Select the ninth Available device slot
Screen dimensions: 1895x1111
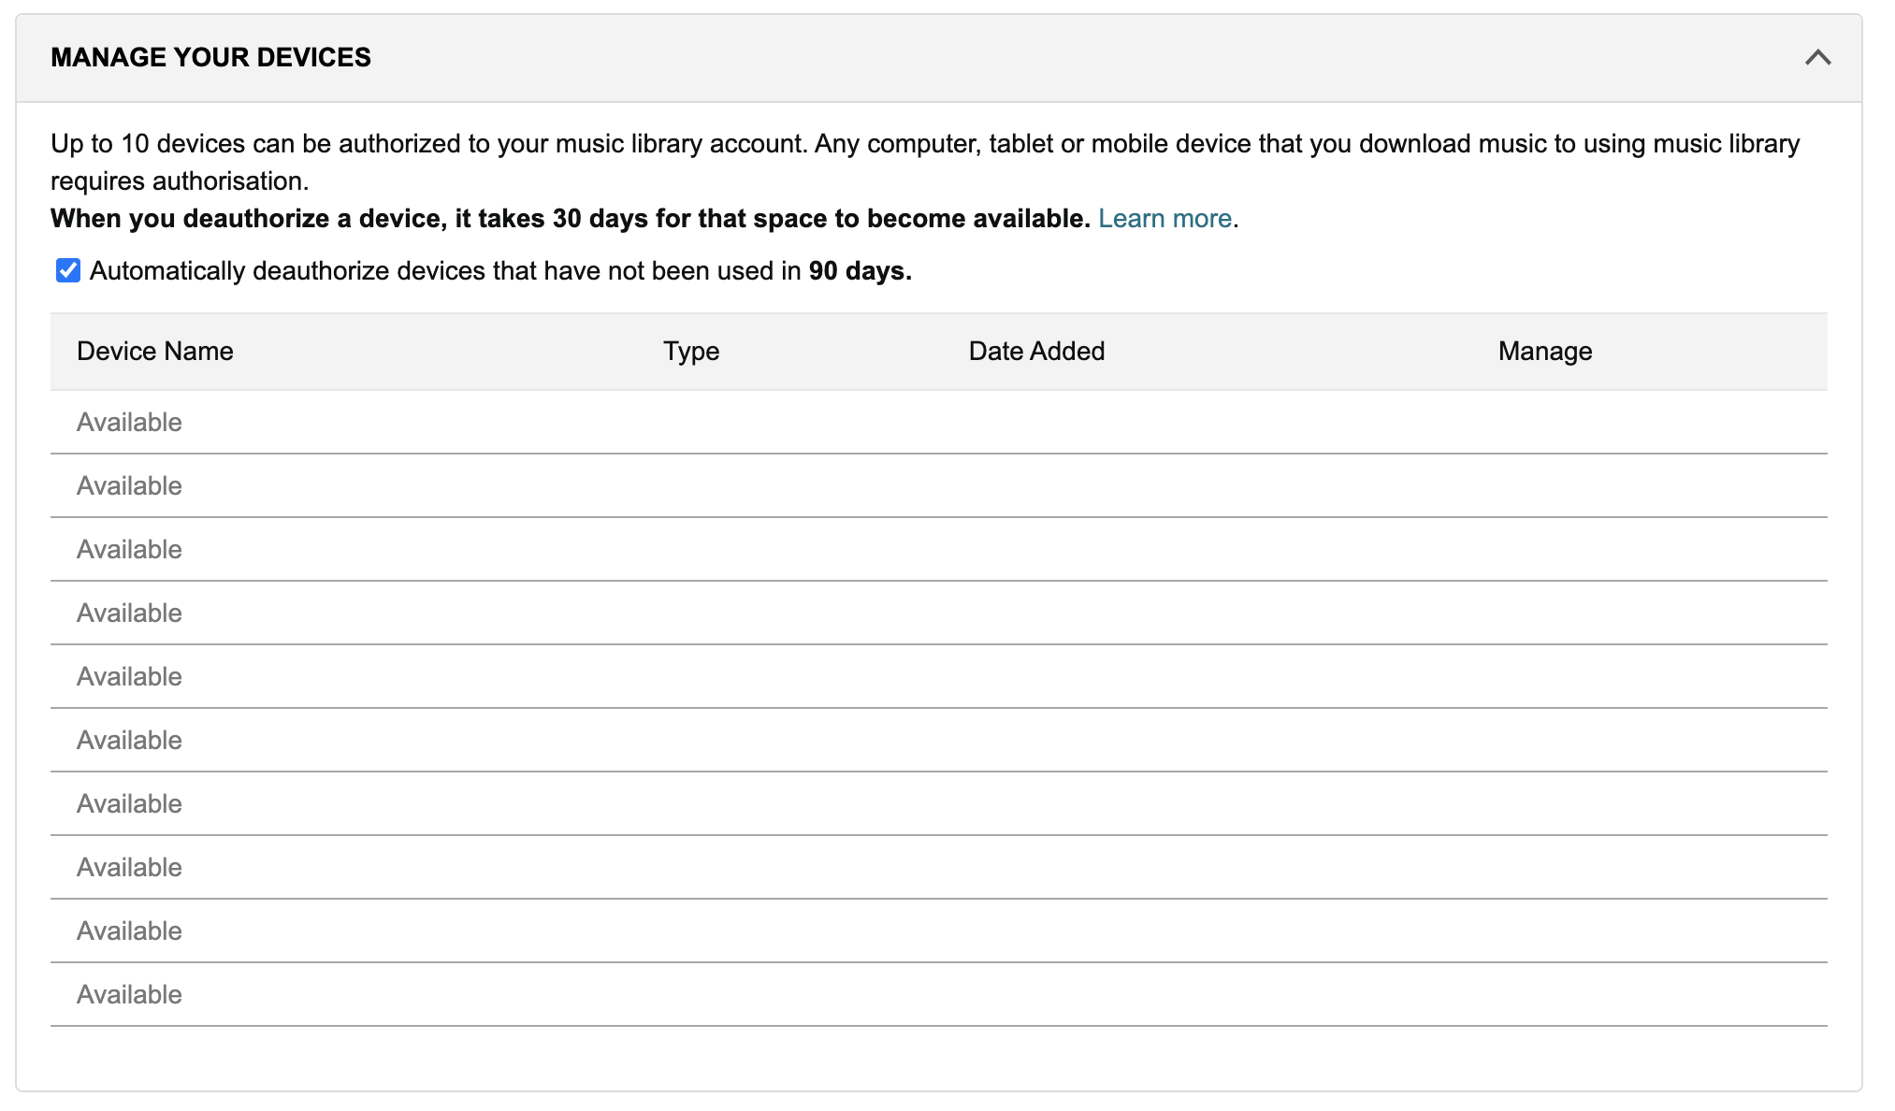point(129,931)
